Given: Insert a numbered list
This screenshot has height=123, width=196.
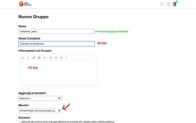Looking at the screenshot, I should [56, 58].
